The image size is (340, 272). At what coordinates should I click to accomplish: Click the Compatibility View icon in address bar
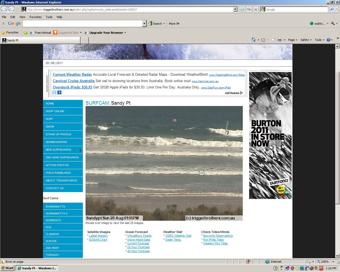(x=242, y=9)
